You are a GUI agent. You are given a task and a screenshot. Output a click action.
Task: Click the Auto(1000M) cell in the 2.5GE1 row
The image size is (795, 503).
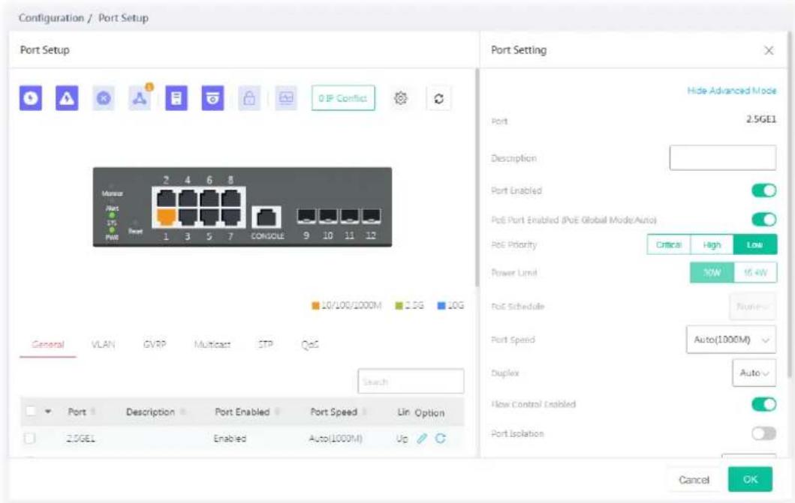pyautogui.click(x=336, y=439)
